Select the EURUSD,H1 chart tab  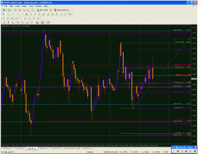coord(32,148)
